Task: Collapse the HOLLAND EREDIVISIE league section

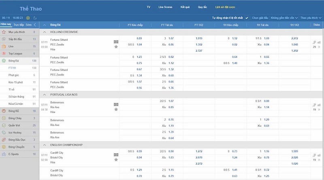Action: 45,31
